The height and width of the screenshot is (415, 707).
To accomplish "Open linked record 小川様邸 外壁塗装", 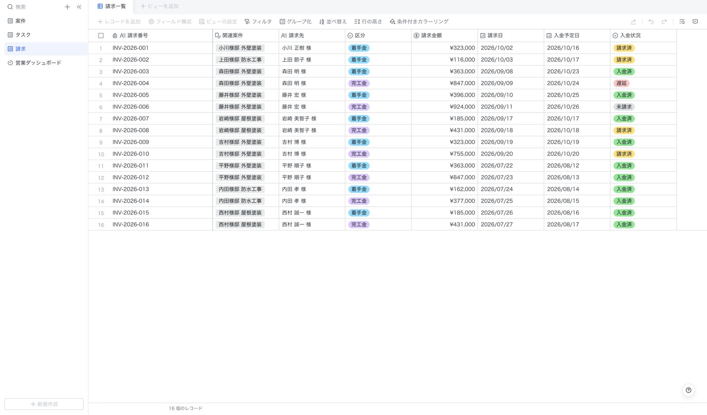I will click(x=240, y=48).
